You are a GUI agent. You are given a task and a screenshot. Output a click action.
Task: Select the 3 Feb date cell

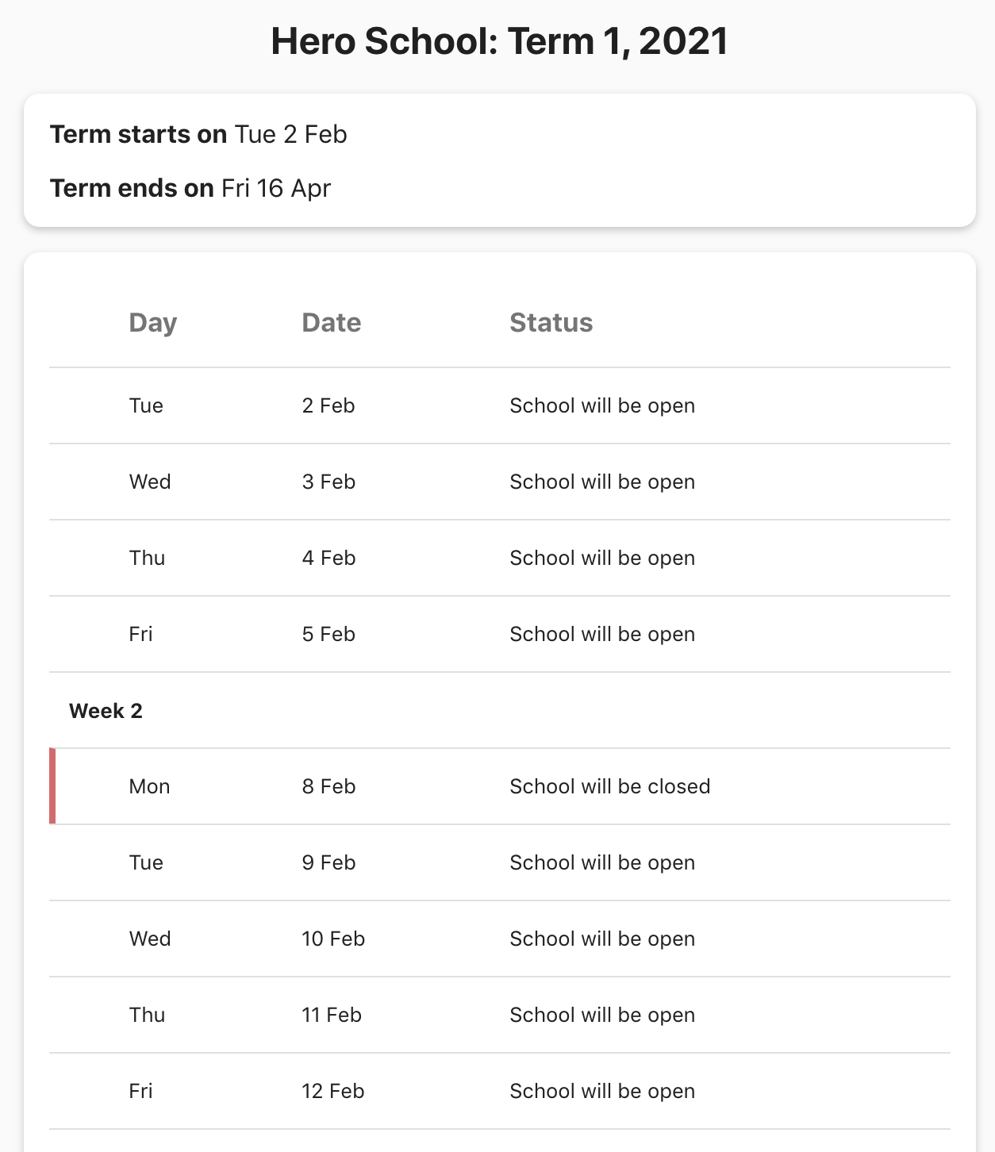[x=328, y=482]
